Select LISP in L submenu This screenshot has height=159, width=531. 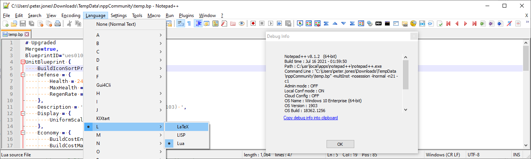(x=187, y=135)
